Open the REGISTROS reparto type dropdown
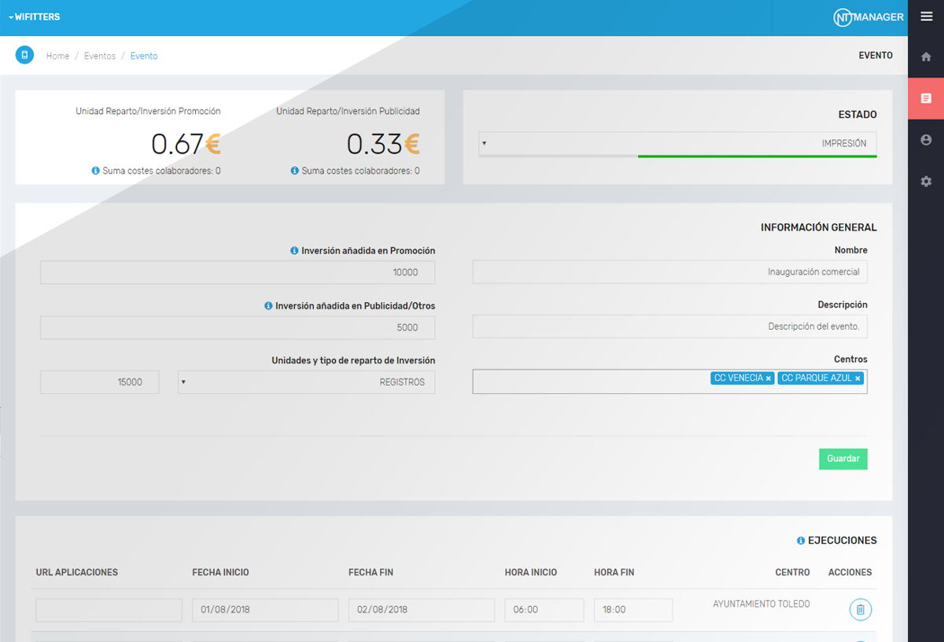This screenshot has width=944, height=642. (306, 382)
